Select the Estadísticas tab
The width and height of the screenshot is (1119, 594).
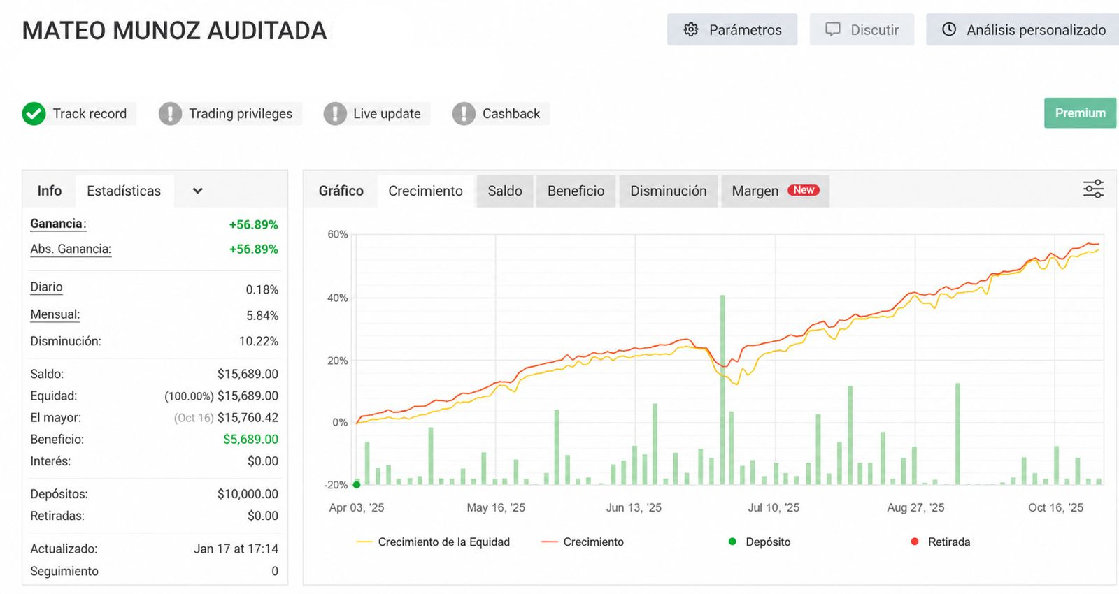(124, 191)
